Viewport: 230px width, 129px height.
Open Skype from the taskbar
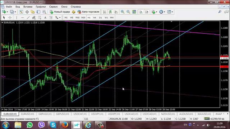tap(53, 125)
